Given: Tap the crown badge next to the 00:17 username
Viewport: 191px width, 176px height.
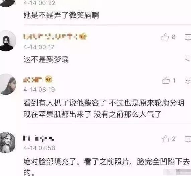Looking at the screenshot, I should coord(83,36).
